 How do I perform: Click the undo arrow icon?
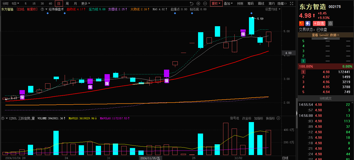[192, 3]
